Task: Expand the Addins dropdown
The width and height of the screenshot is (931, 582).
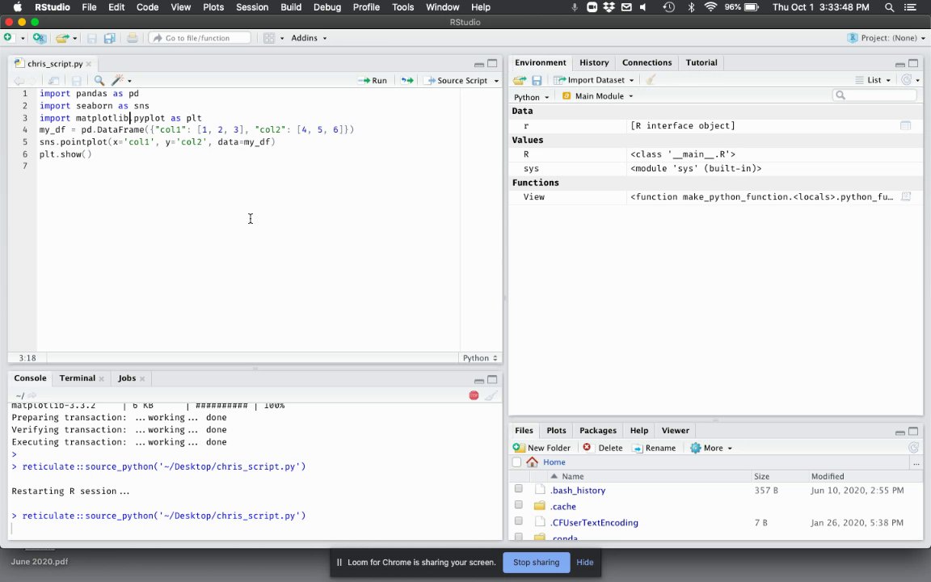Action: pos(309,38)
